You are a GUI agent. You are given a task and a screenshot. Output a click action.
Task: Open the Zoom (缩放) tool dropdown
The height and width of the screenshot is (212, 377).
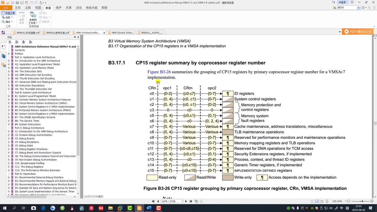click(12, 22)
